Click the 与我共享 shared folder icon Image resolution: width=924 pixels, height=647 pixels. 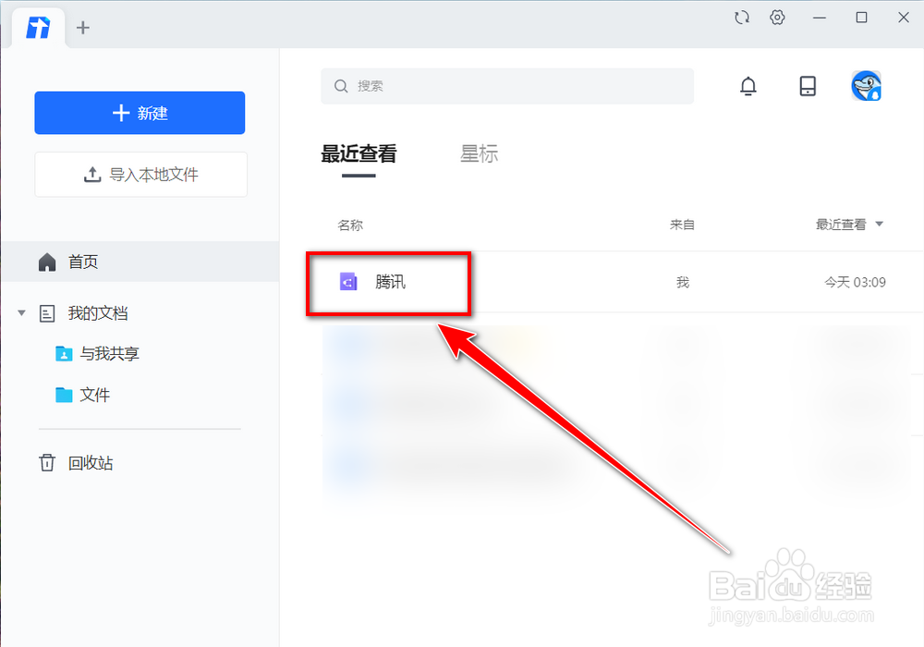click(63, 353)
